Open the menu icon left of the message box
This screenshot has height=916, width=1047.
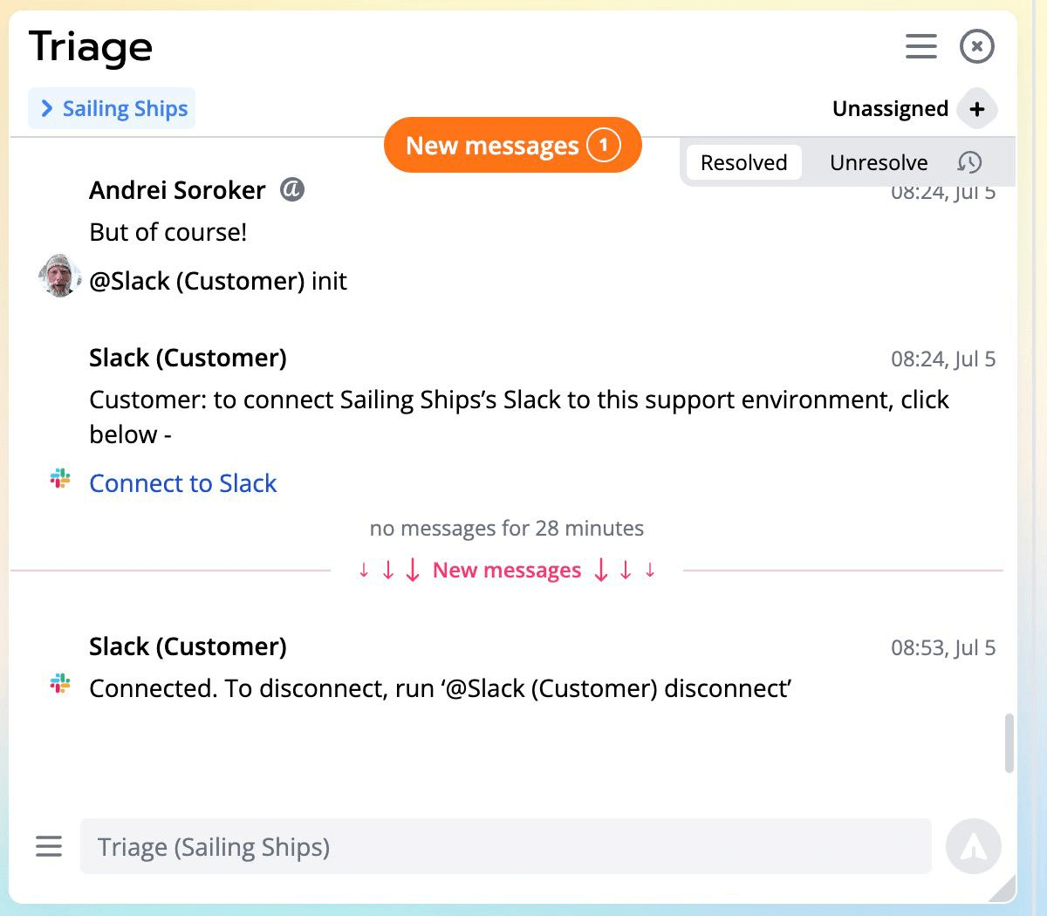point(49,846)
